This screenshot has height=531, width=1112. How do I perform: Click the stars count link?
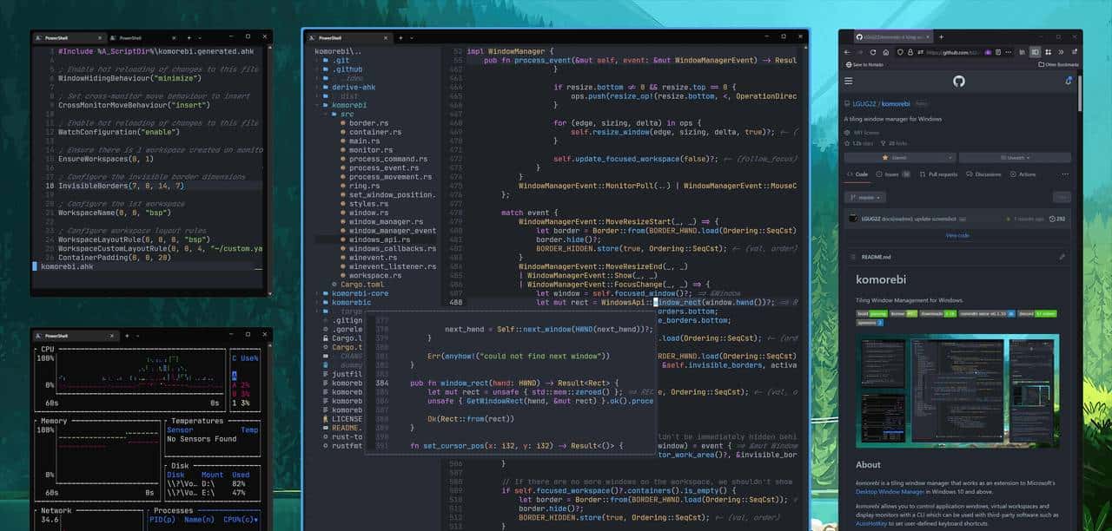point(858,143)
